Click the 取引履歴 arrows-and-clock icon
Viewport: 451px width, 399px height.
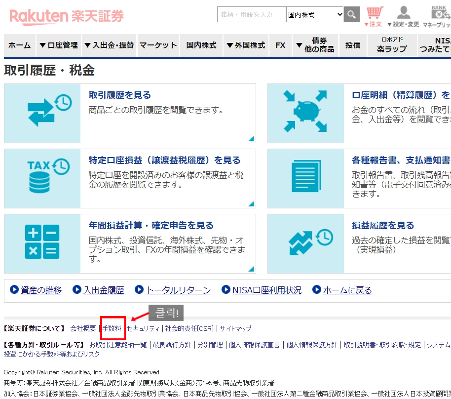coord(49,110)
